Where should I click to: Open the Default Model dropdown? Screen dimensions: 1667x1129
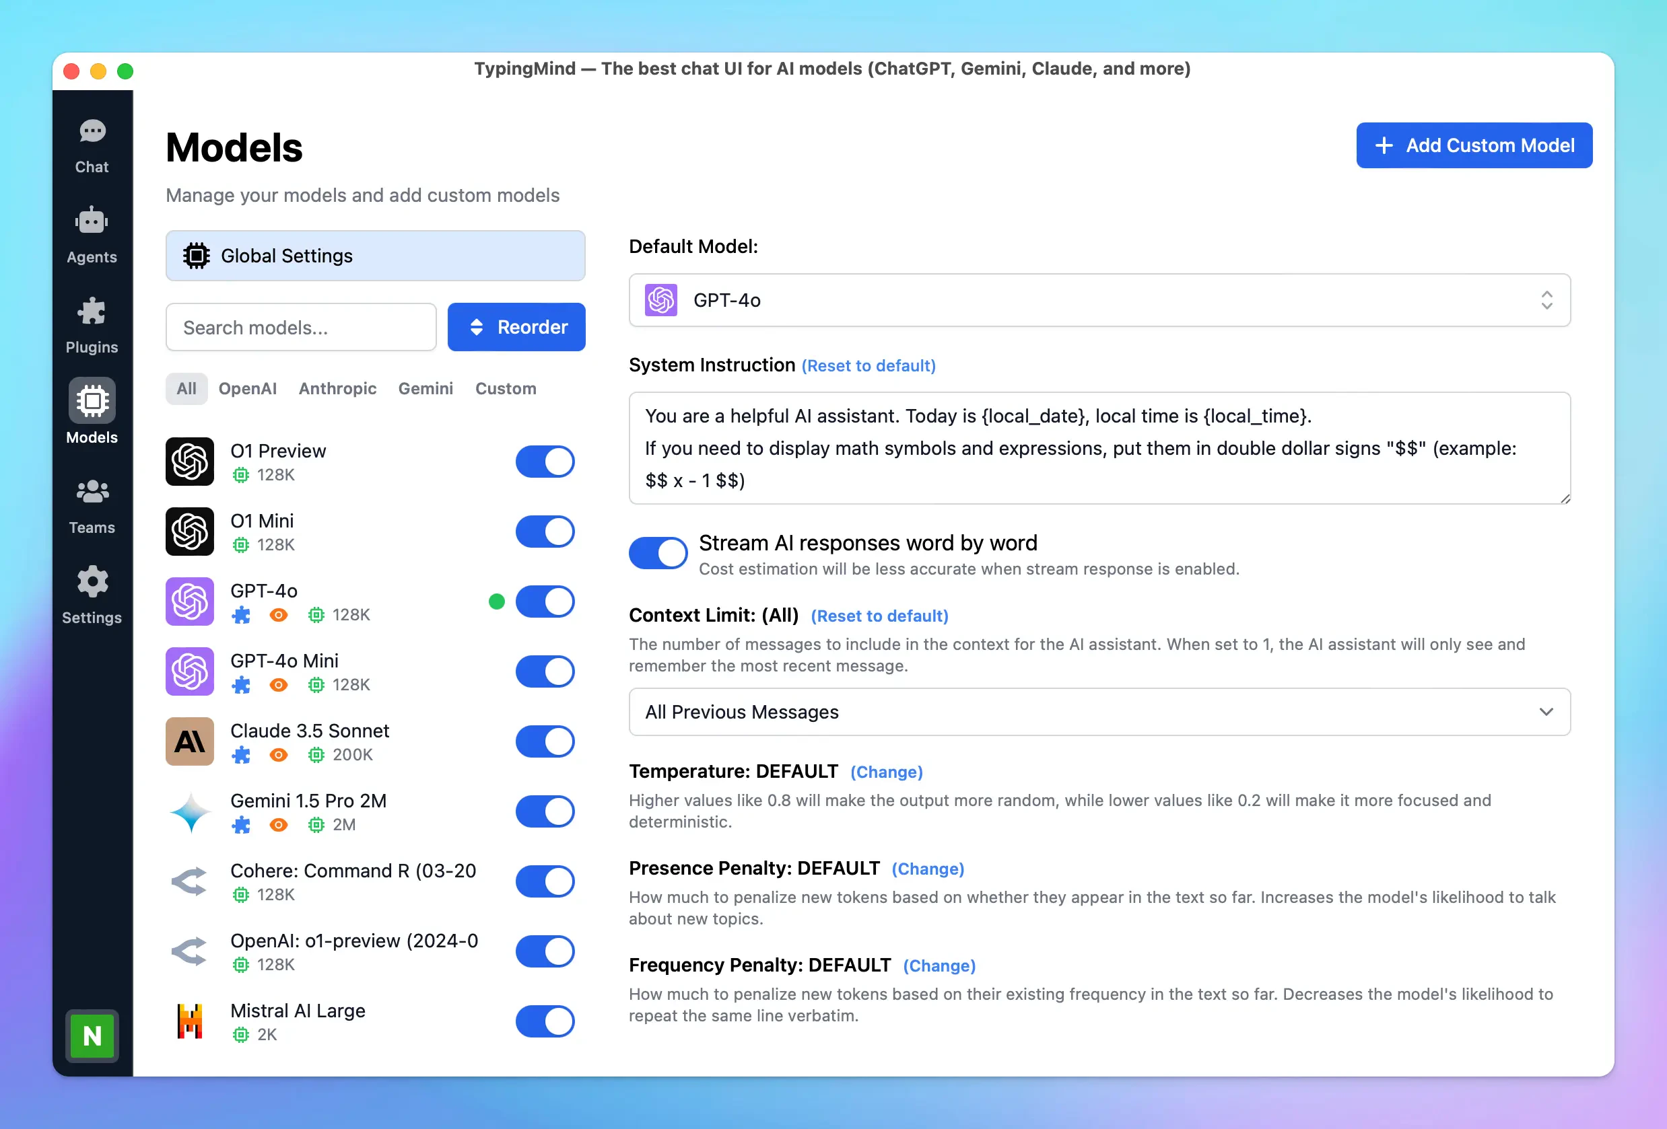pyautogui.click(x=1099, y=300)
